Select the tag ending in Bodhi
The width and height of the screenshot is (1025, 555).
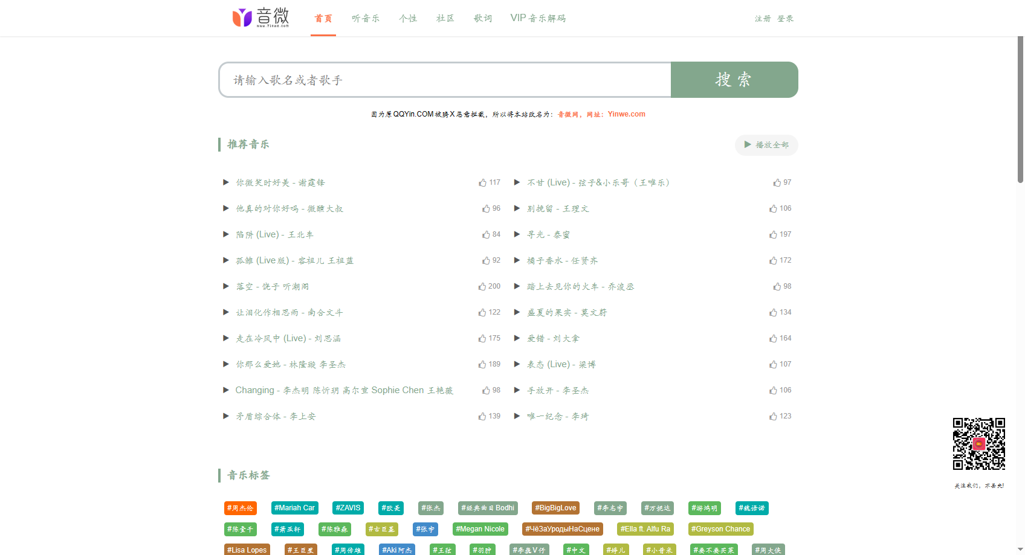coord(488,508)
